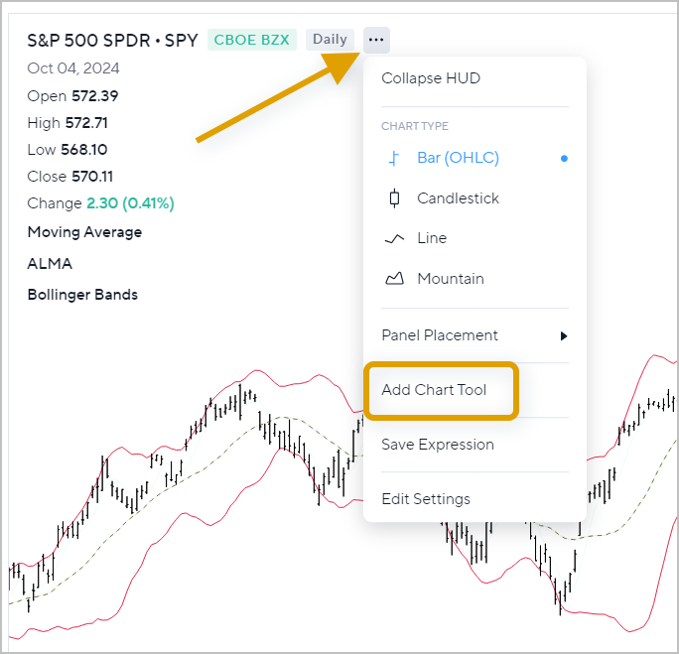
Task: Click the Candlestick chart type icon
Action: coord(394,198)
